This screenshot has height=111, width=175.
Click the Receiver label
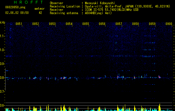pyautogui.click(x=56, y=10)
